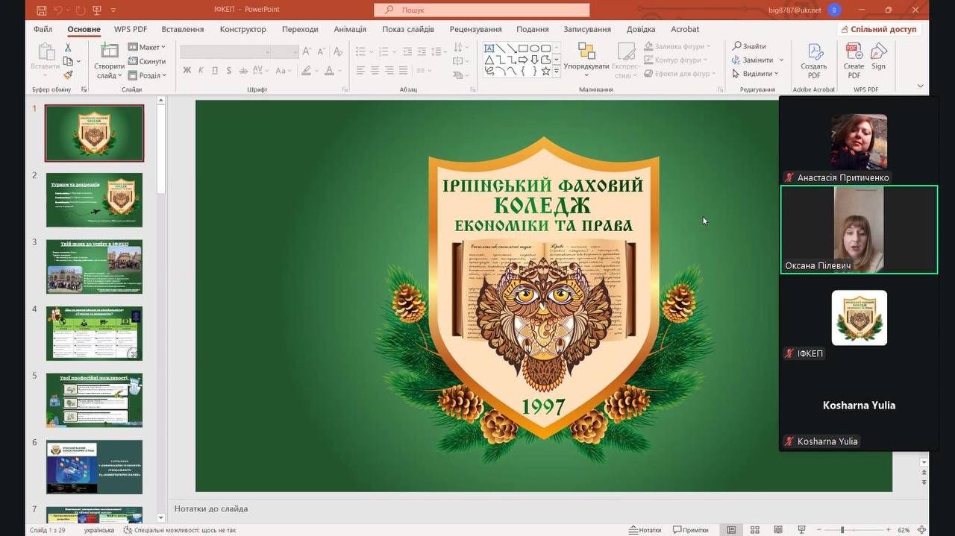Open the font name combo box
Image resolution: width=955 pixels, height=536 pixels.
(x=225, y=51)
